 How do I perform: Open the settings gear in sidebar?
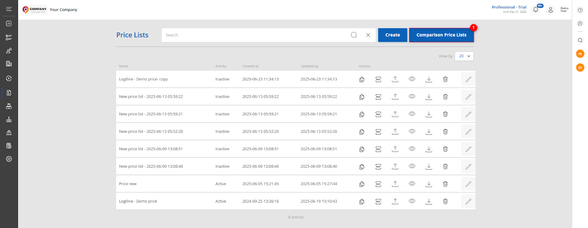tap(9, 159)
